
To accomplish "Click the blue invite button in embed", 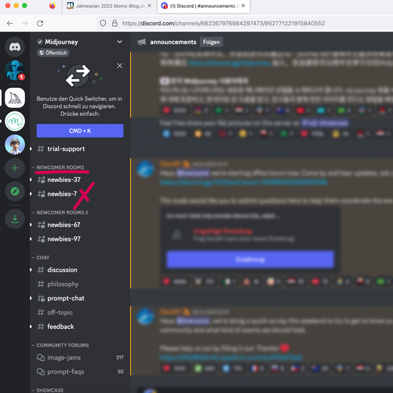I will (x=250, y=259).
